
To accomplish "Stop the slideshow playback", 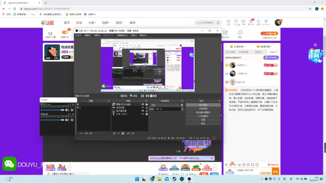I will pos(151,96).
